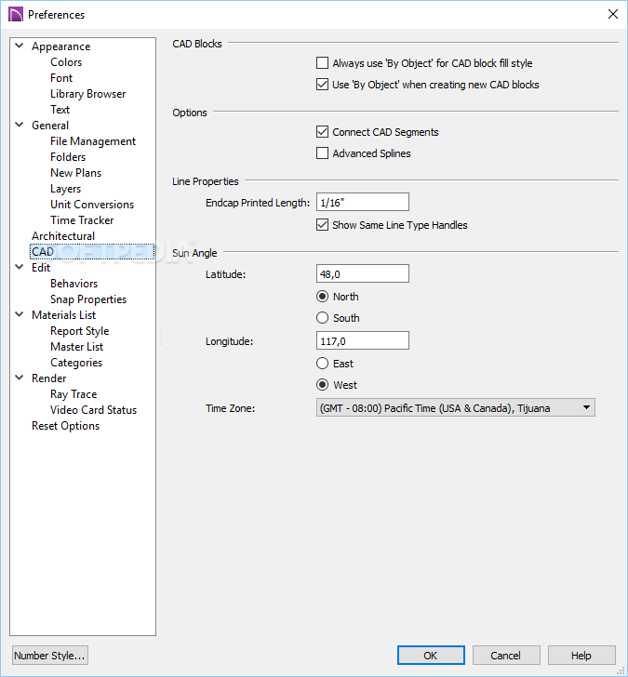Select Time Tracker item
Image resolution: width=628 pixels, height=677 pixels.
pos(82,220)
